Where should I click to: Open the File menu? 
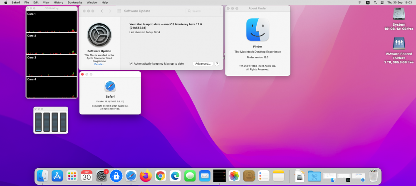[27, 2]
